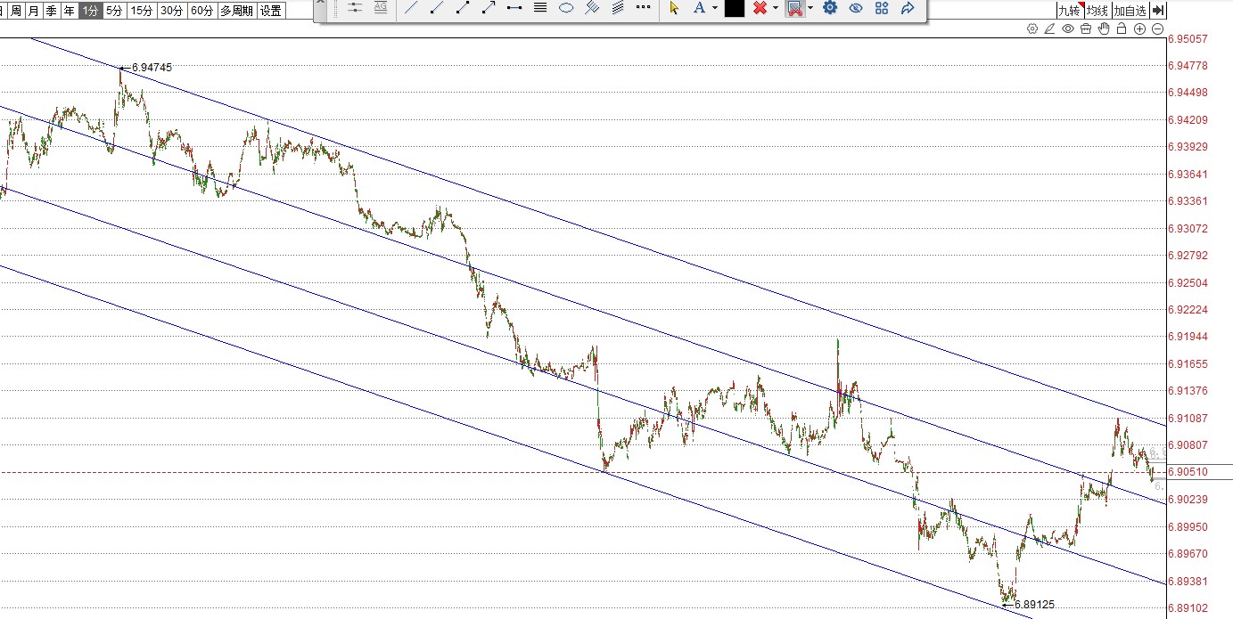
Task: Select the ray line tool with one endpoint
Action: tap(437, 8)
